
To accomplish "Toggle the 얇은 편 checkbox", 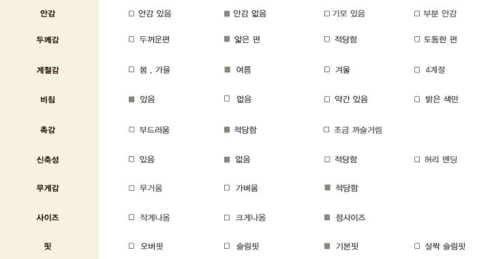I will 227,39.
